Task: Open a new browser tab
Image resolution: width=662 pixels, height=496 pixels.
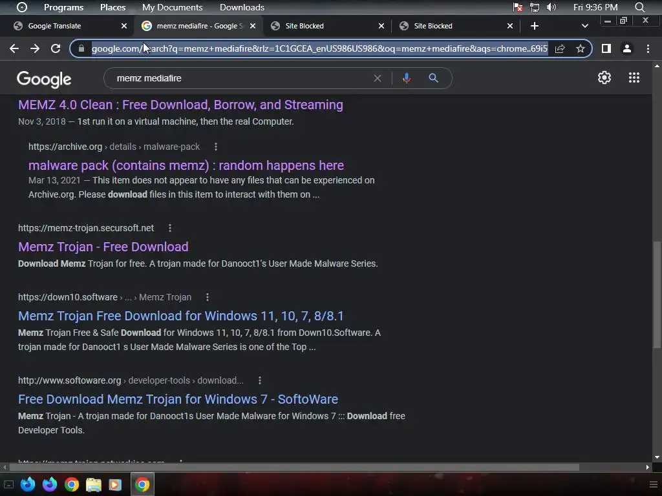Action: (x=535, y=26)
